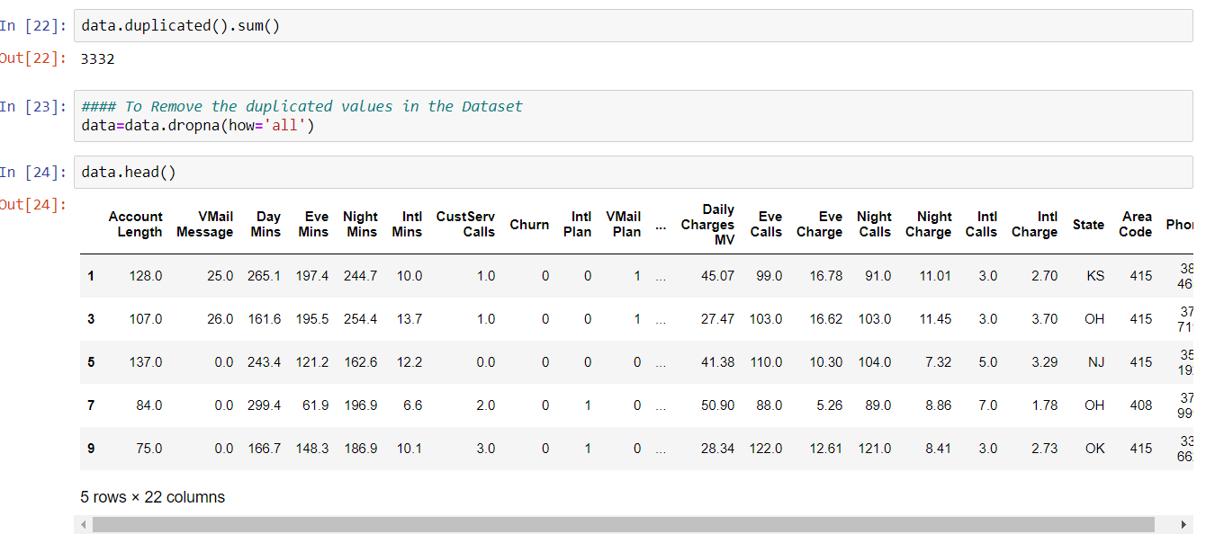Click the Intl Mins column header
This screenshot has width=1206, height=543.
(x=408, y=224)
